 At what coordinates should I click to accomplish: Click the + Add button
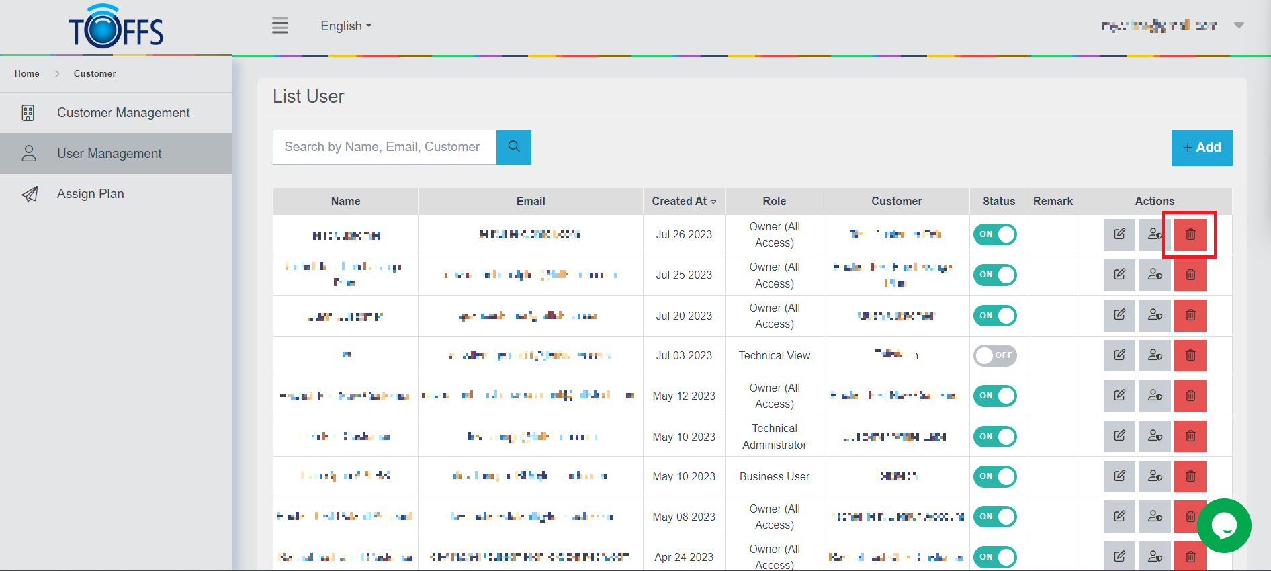tap(1201, 148)
